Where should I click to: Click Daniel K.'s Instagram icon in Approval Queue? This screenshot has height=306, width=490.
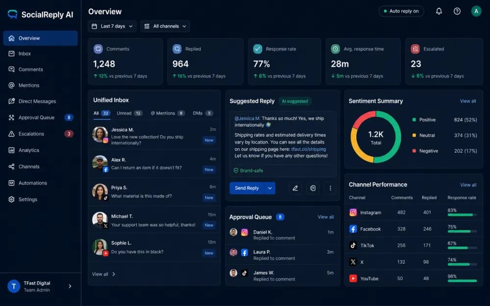(x=245, y=232)
